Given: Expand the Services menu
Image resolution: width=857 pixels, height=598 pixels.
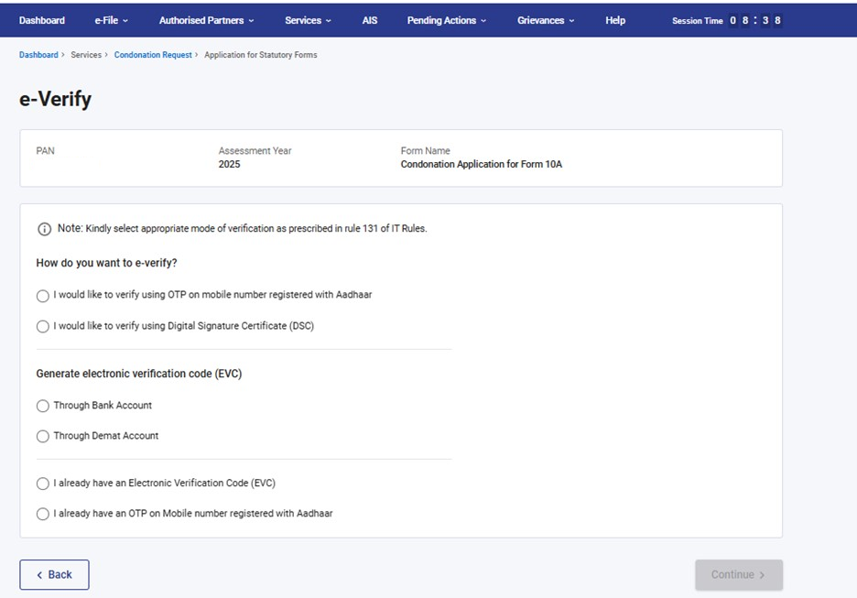Looking at the screenshot, I should tap(308, 20).
